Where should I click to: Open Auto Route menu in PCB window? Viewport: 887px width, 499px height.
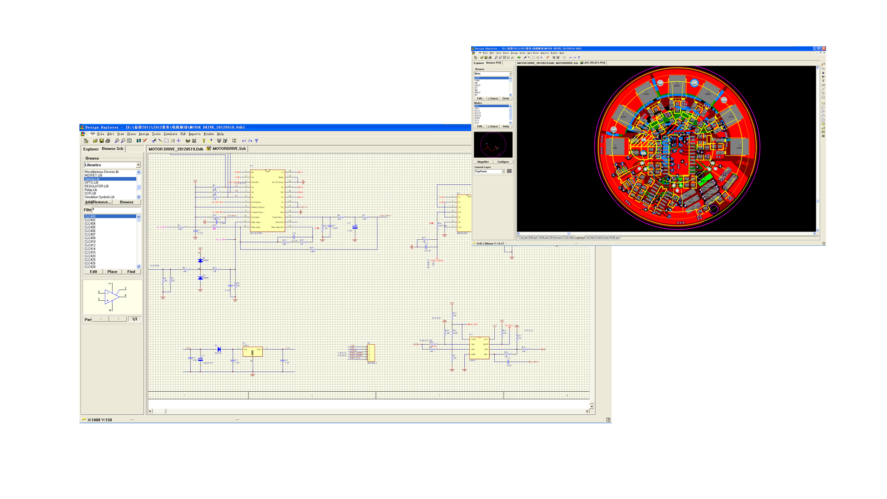tap(533, 53)
